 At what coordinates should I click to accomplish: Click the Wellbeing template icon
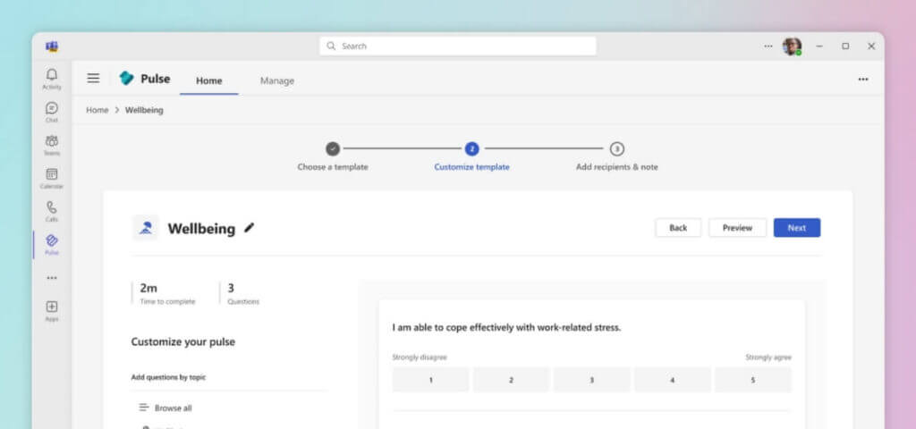coord(146,228)
